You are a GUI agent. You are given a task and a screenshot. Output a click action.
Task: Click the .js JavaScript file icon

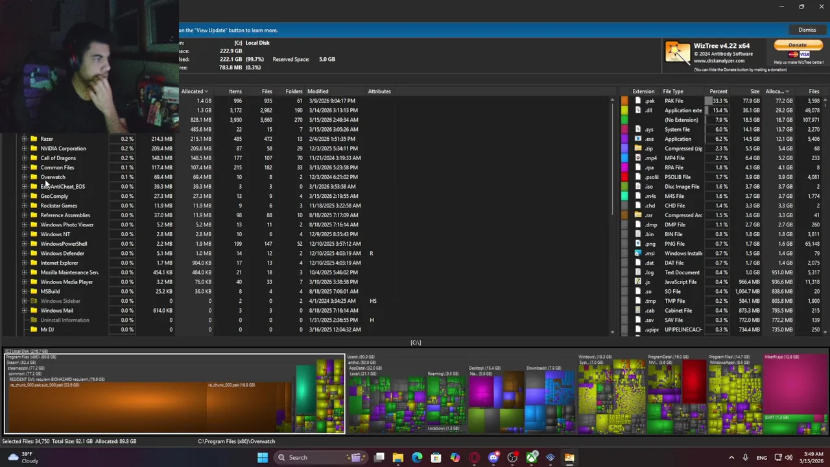(638, 281)
